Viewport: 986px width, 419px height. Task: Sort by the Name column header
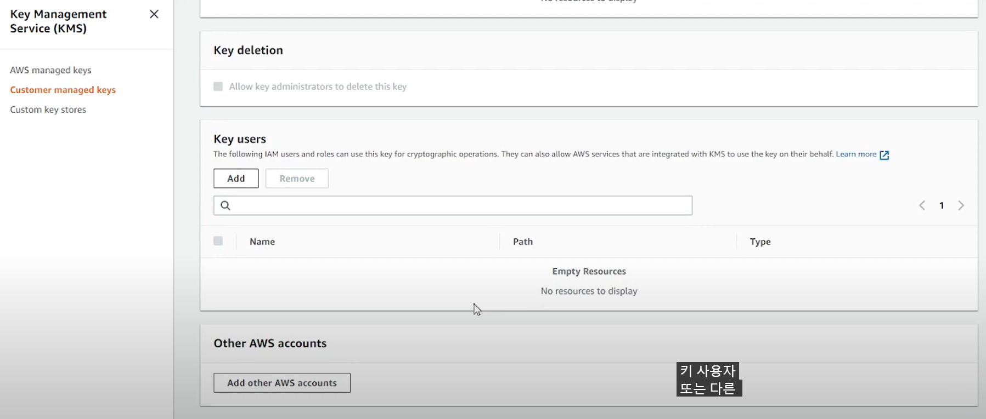pyautogui.click(x=262, y=242)
